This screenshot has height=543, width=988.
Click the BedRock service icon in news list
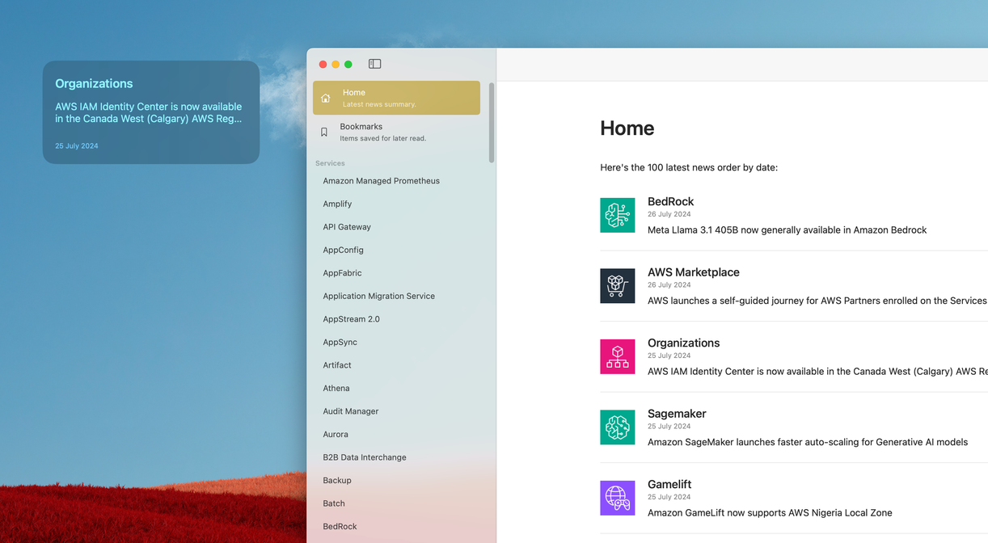(x=617, y=215)
